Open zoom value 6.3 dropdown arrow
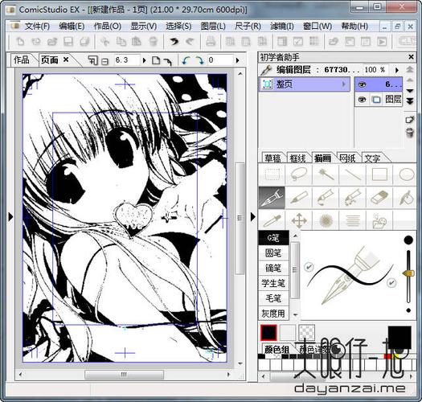 (x=144, y=60)
